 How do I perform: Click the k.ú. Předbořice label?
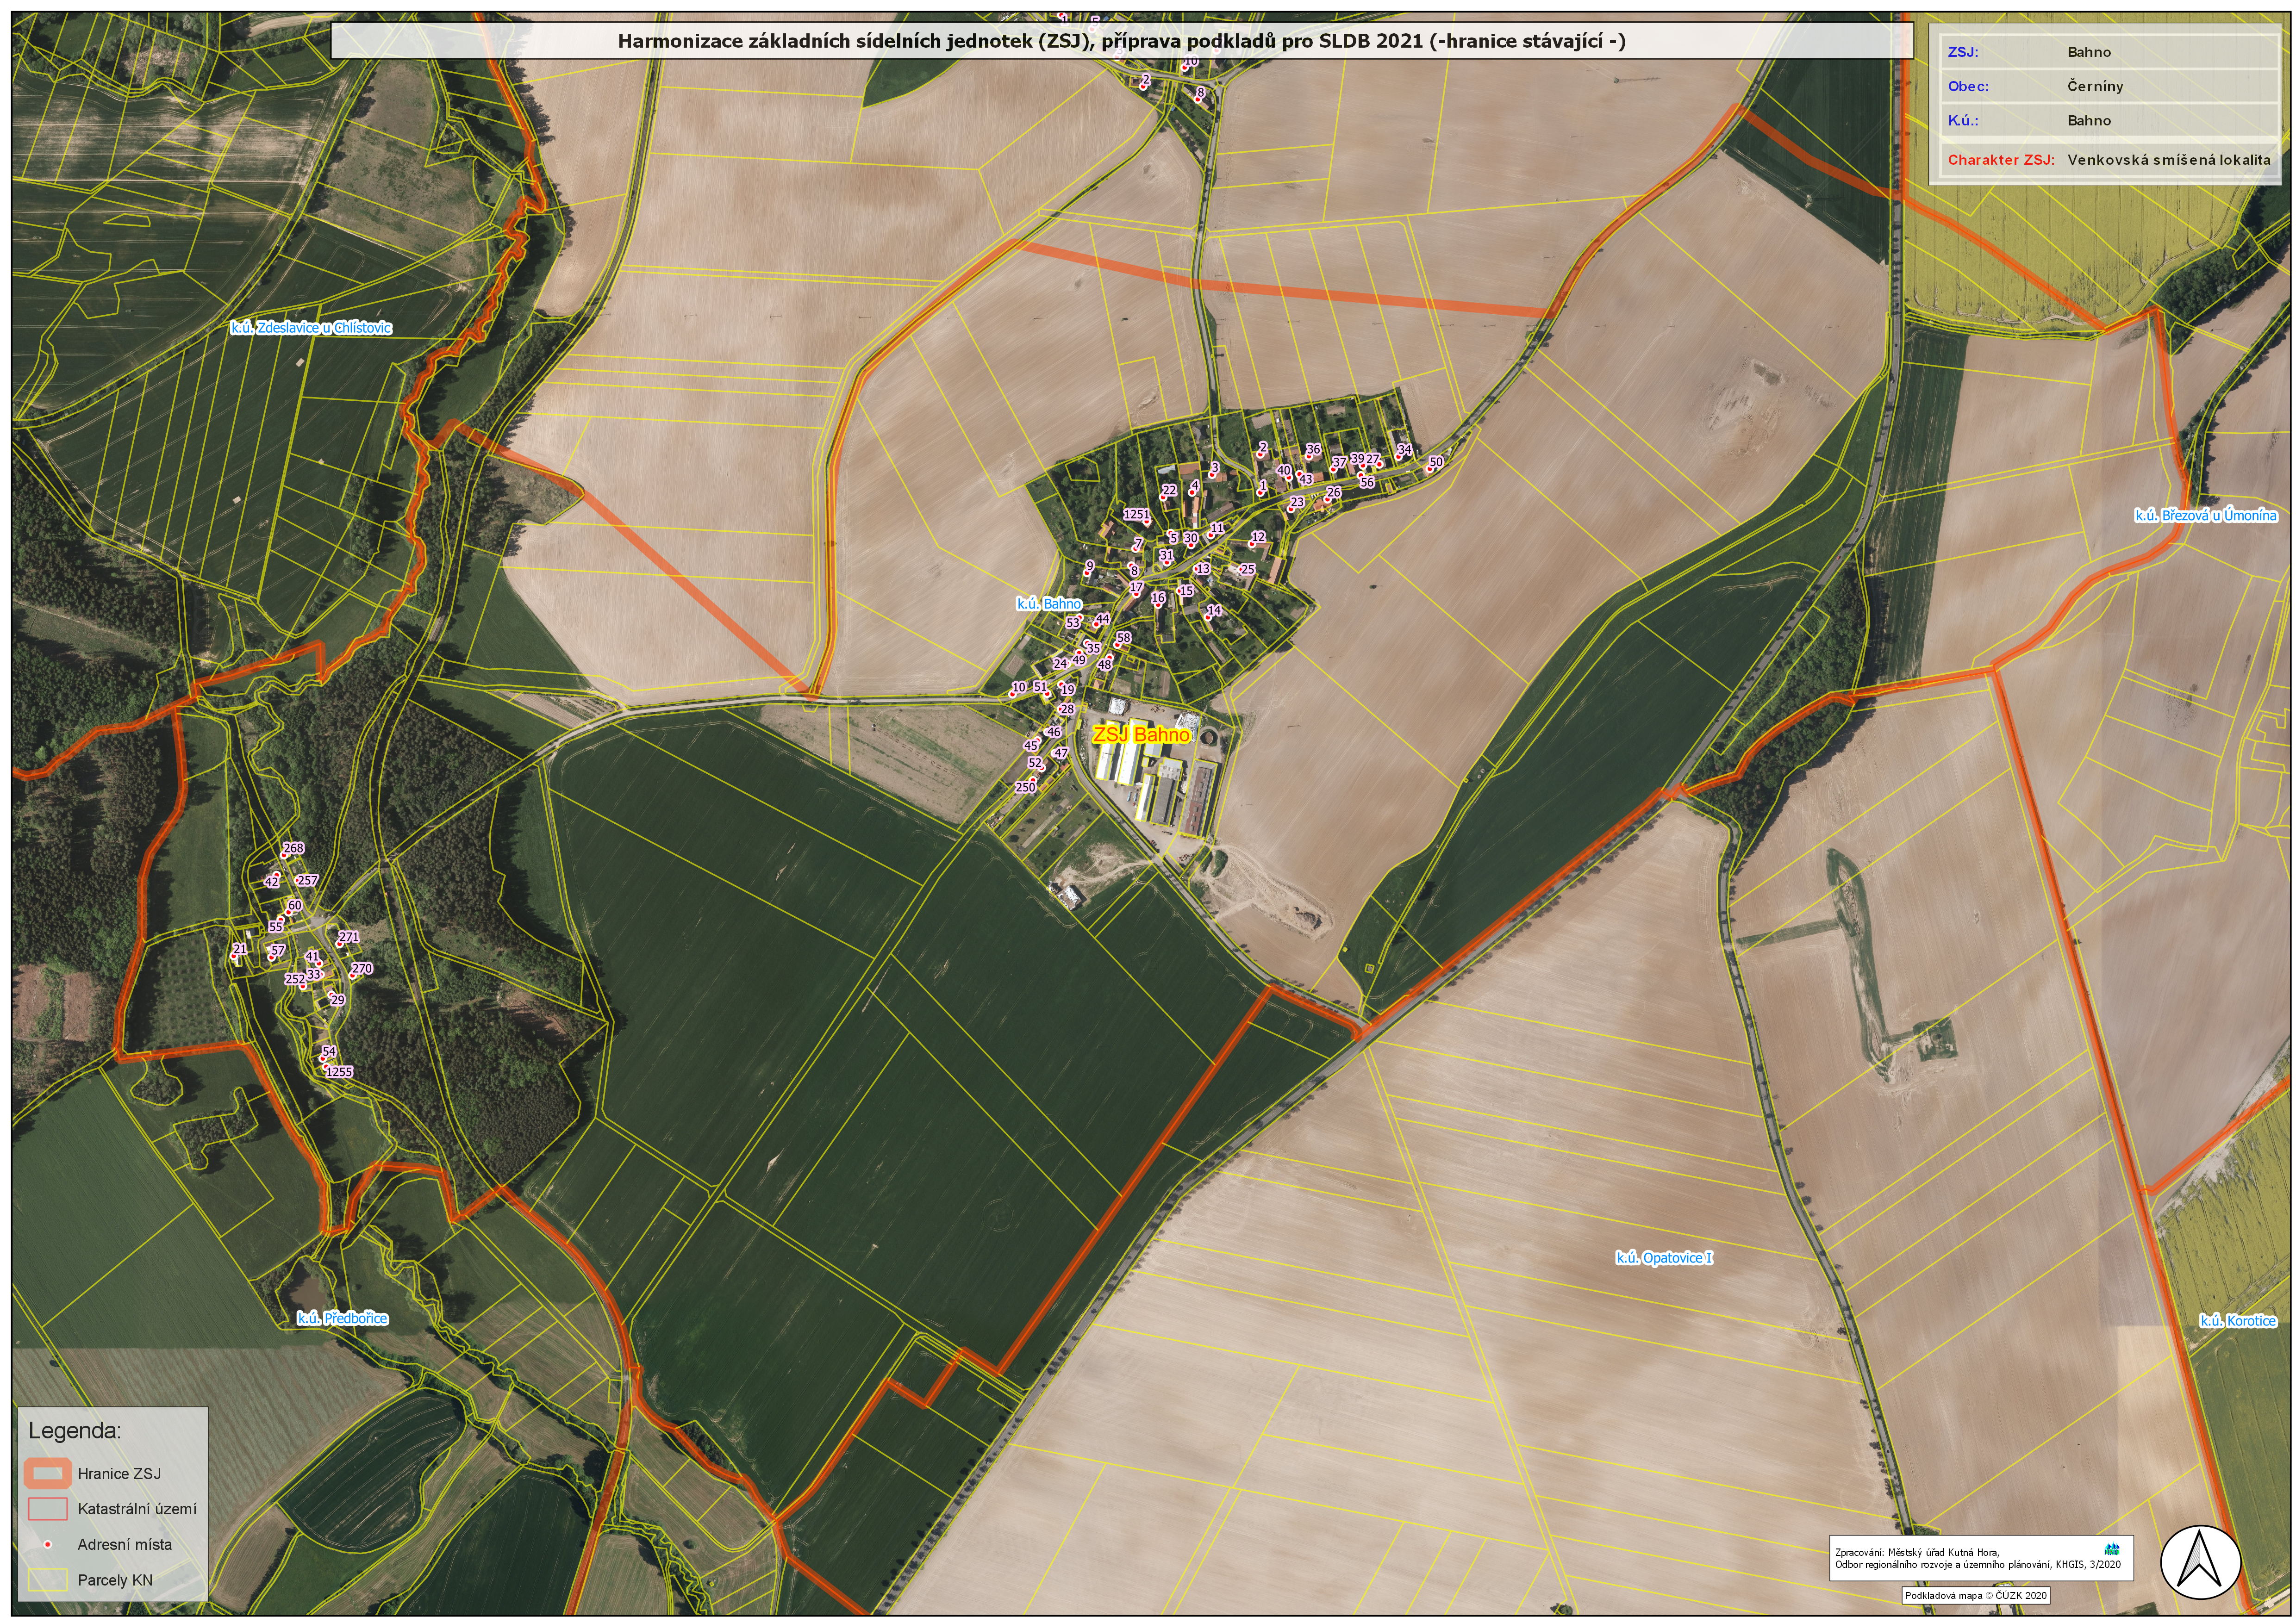pyautogui.click(x=342, y=1318)
